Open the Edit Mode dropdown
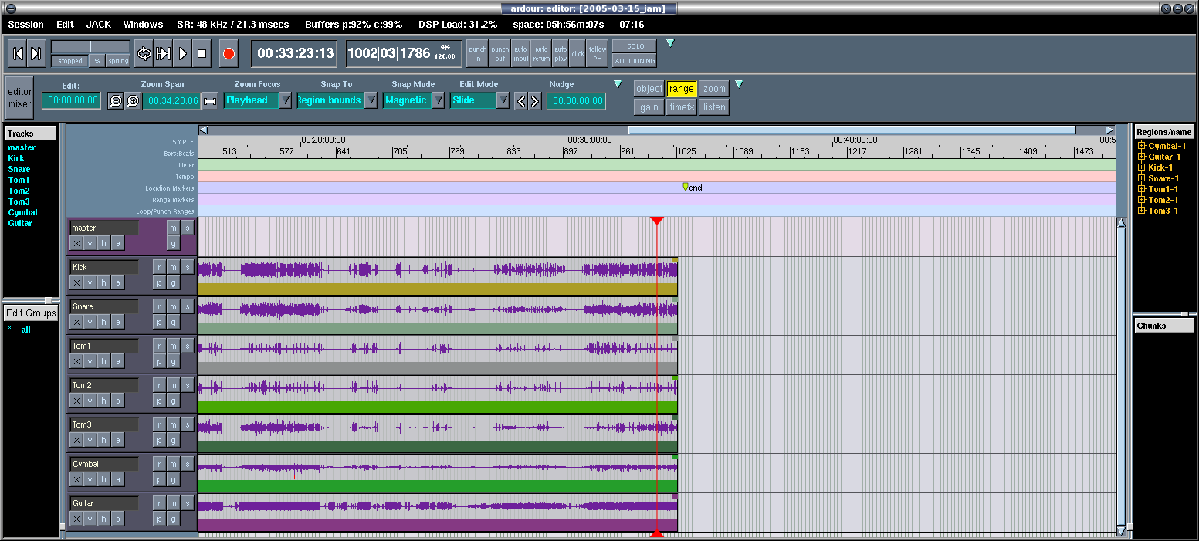Screen dimensions: 1199x541 pos(503,100)
